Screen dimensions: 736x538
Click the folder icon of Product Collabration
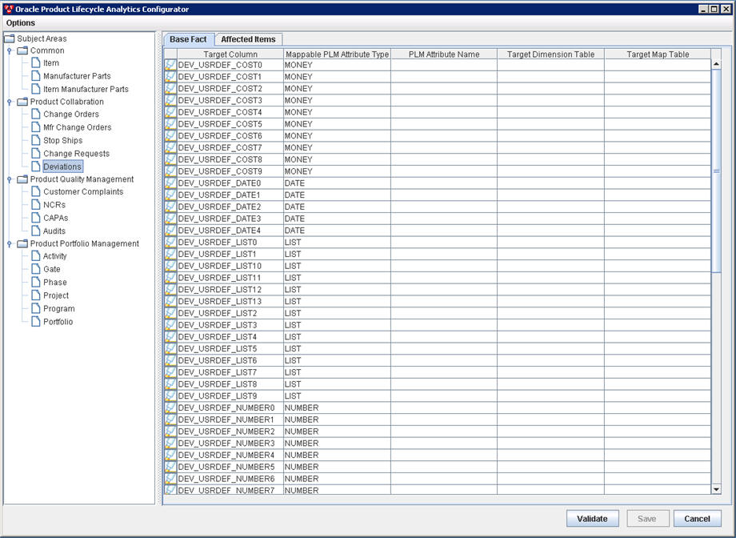[22, 102]
